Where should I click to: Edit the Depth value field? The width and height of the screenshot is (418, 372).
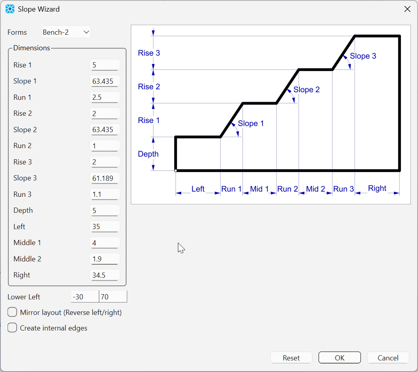pyautogui.click(x=105, y=211)
